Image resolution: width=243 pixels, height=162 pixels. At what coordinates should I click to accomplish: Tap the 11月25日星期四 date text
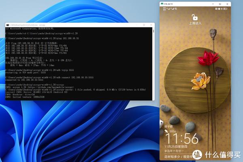[x=176, y=147]
